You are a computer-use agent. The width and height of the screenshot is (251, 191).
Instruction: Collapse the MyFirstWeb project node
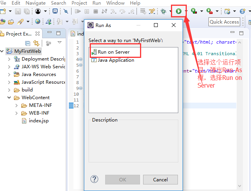coord(2,51)
